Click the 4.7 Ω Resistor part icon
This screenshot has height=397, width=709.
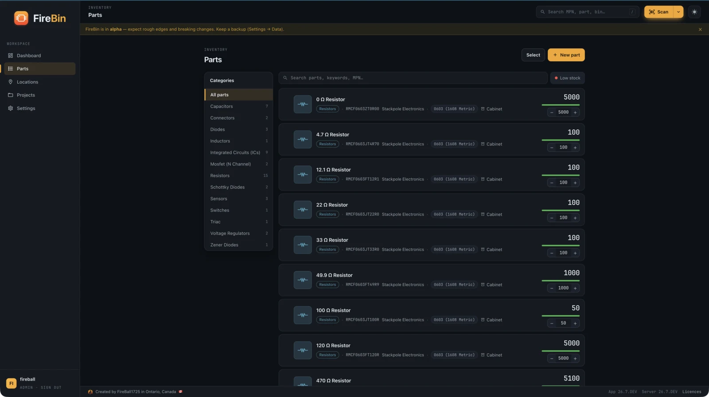(x=303, y=139)
